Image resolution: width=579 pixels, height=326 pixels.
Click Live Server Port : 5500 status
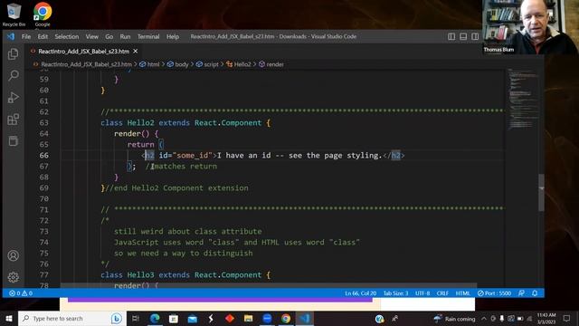point(494,293)
